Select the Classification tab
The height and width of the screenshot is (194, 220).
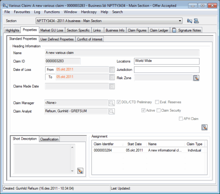click(49, 139)
